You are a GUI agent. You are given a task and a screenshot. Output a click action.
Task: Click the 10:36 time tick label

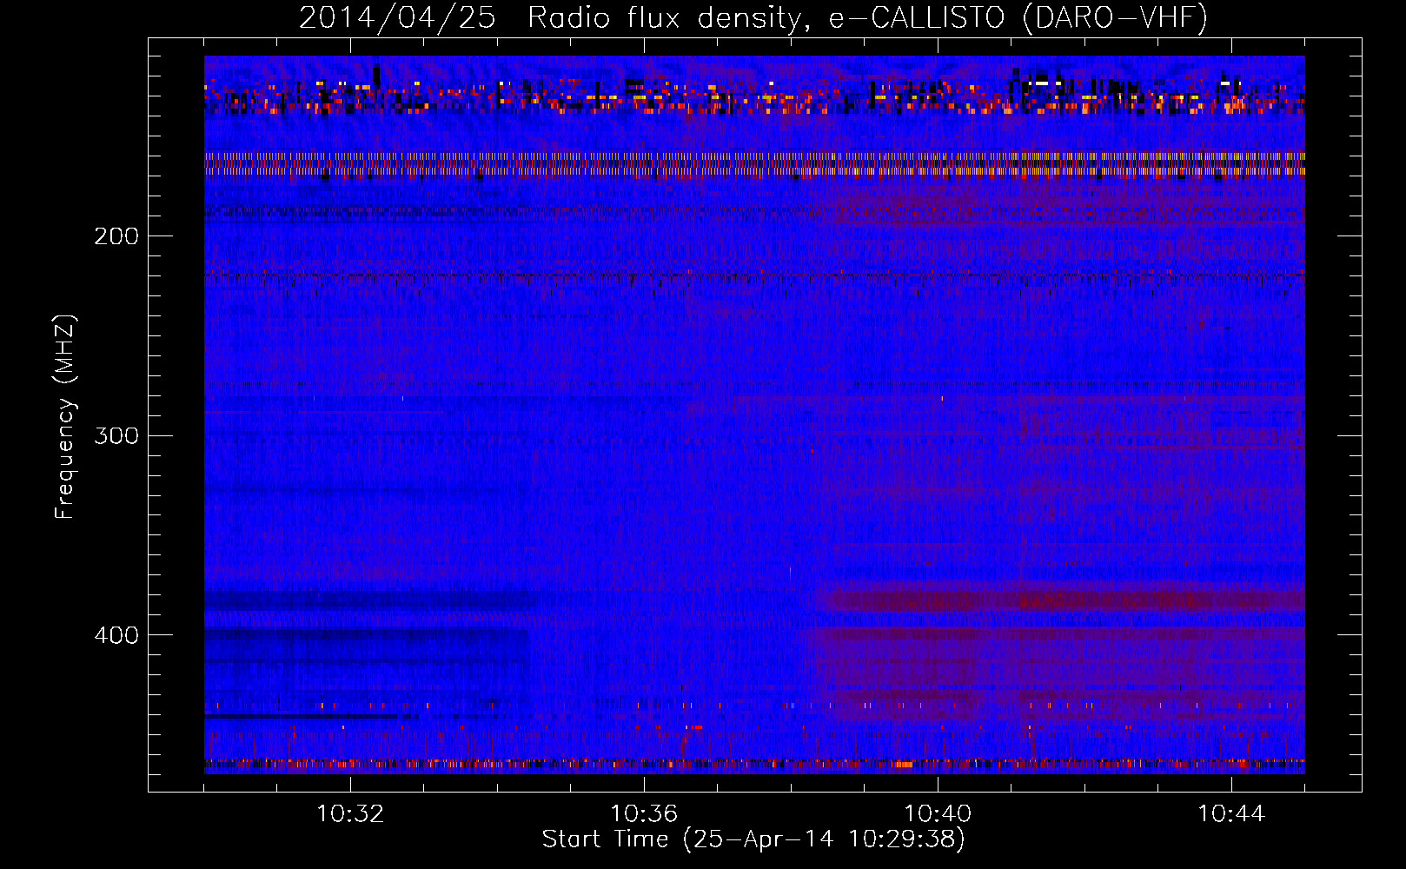(x=644, y=814)
